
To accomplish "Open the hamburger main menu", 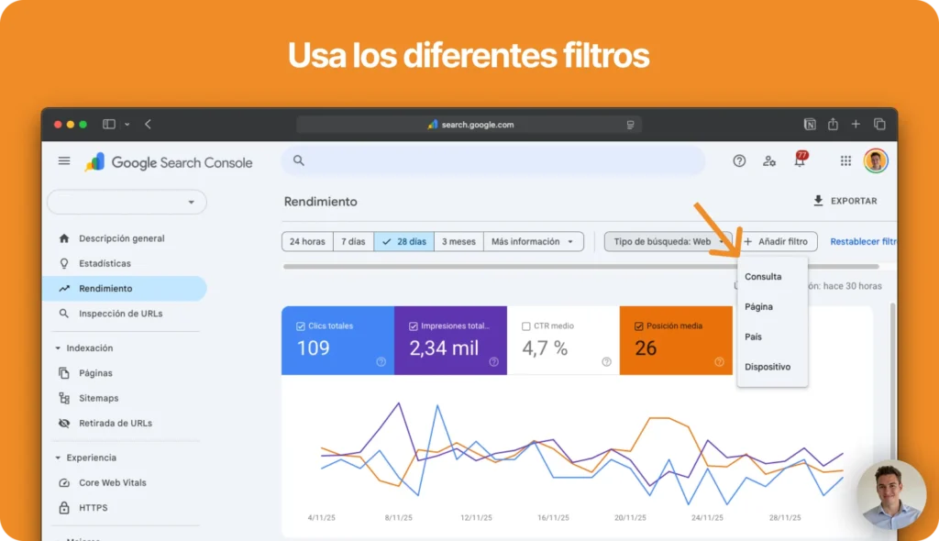I will 64,161.
